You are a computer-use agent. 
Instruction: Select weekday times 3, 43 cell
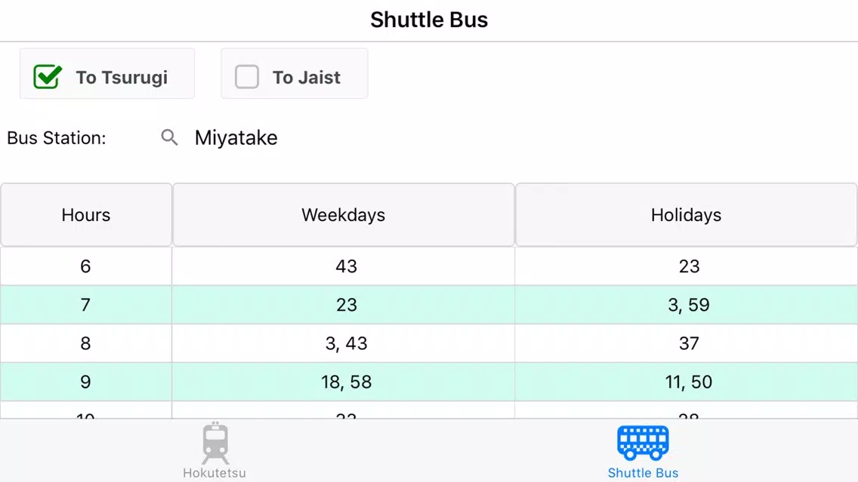tap(344, 343)
